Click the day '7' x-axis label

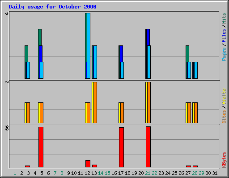click(x=55, y=173)
